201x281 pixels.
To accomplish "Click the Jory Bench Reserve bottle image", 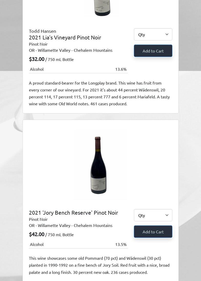I will [99, 165].
